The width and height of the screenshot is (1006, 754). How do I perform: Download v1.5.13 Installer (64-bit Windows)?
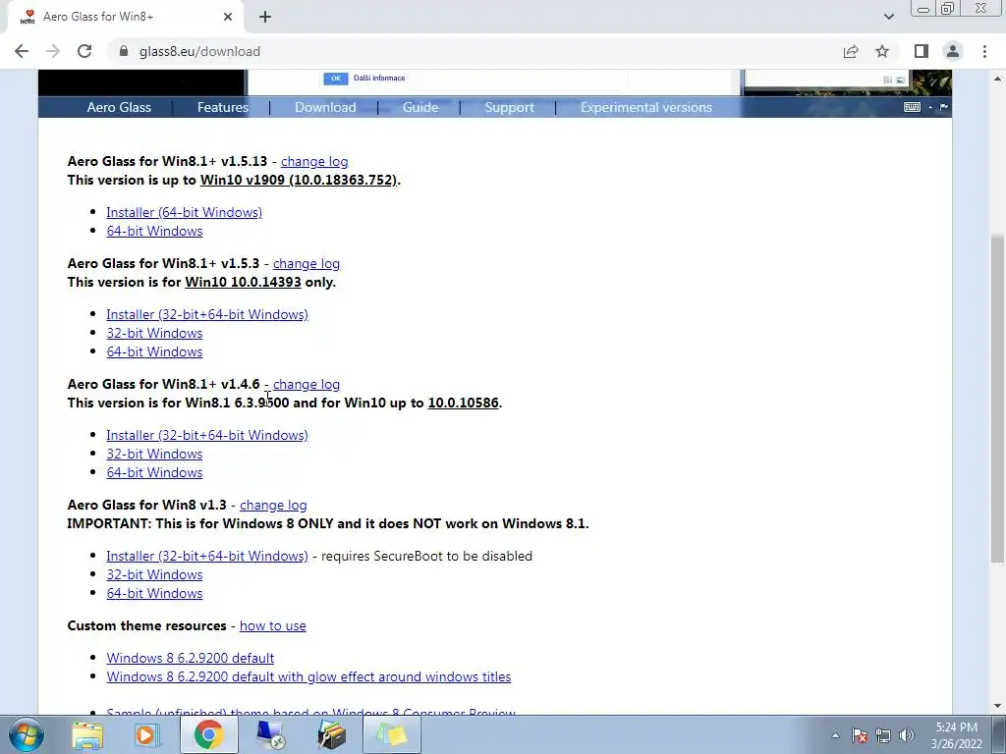pos(184,212)
